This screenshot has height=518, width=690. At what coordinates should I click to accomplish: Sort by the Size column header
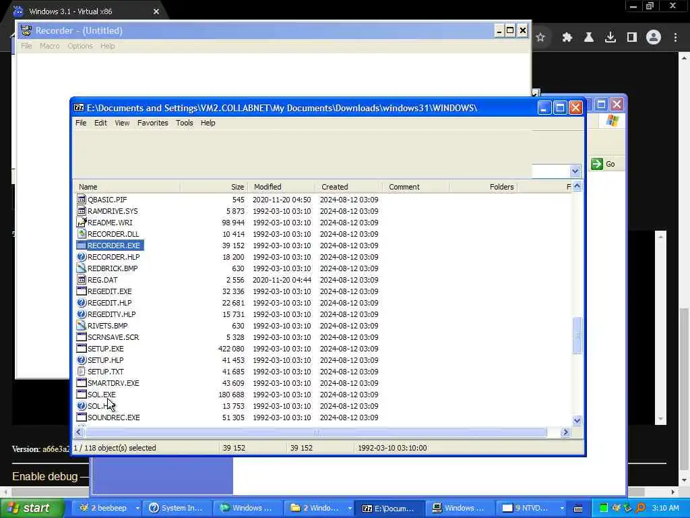[214, 187]
